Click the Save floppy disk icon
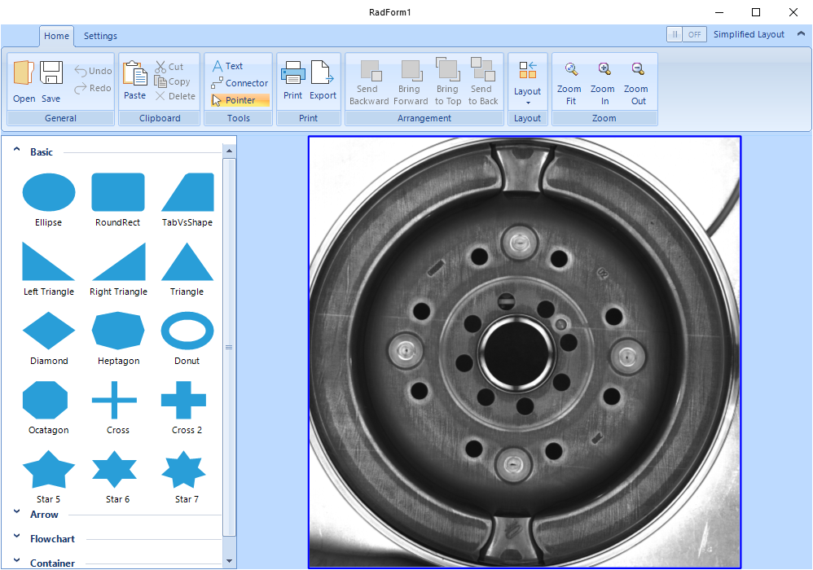Screen dimensions: 813x570 (51, 73)
